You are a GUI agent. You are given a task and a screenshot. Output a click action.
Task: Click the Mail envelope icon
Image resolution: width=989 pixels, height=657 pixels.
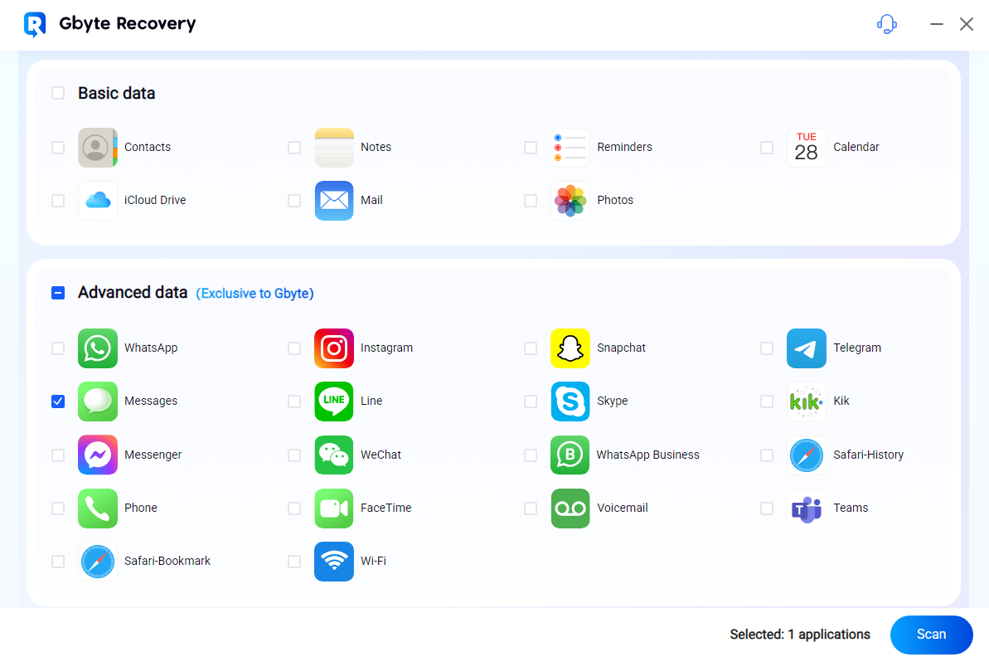tap(333, 200)
